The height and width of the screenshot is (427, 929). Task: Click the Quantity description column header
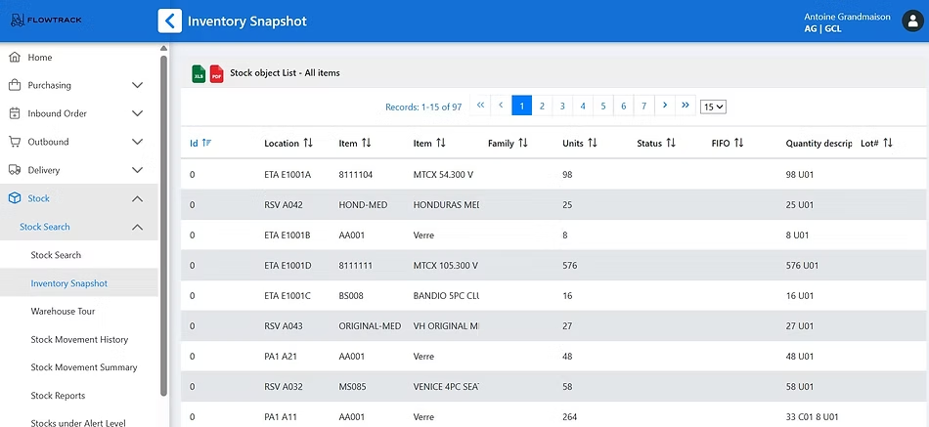pos(818,144)
